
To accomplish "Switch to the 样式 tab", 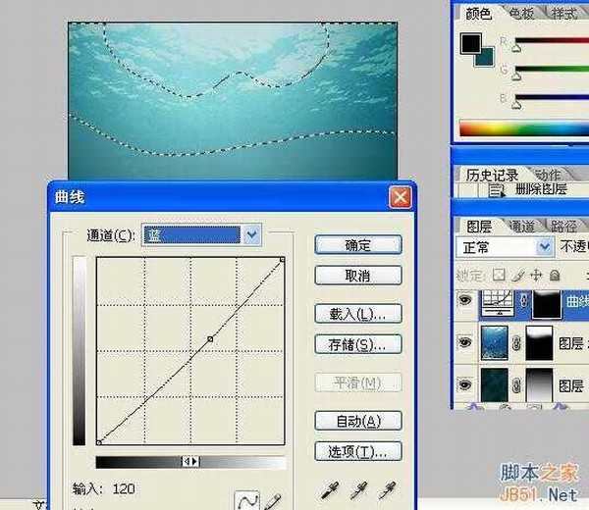I will point(563,14).
